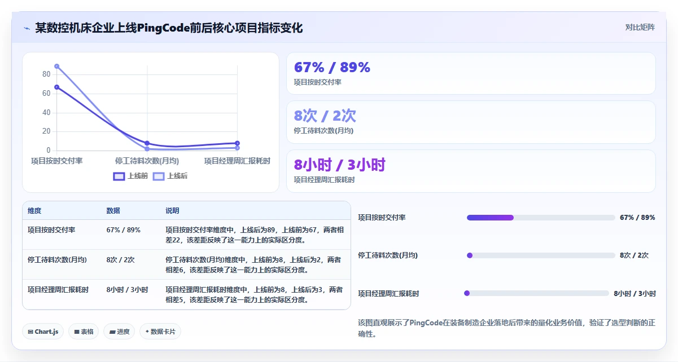Click chart axis label 项目经理周汇报耗时
Screen dimensions: 678x362
tap(237, 161)
